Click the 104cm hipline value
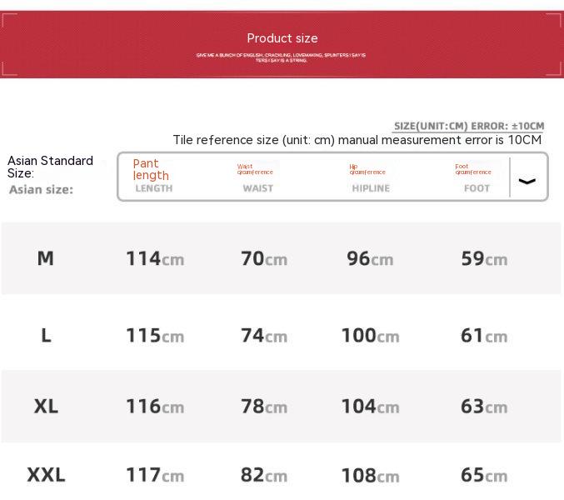The height and width of the screenshot is (500, 564). pos(370,407)
